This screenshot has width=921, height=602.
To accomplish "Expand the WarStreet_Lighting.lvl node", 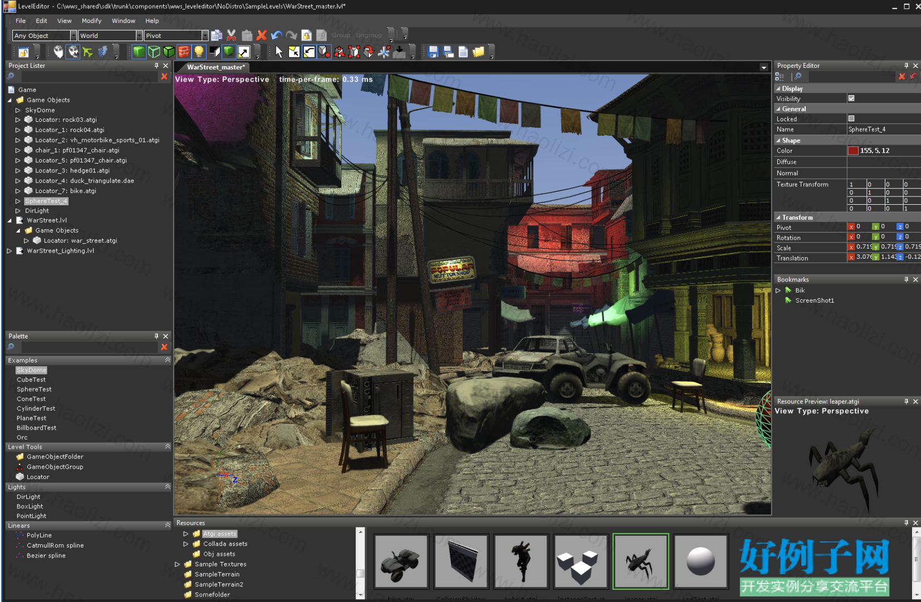I will [9, 251].
